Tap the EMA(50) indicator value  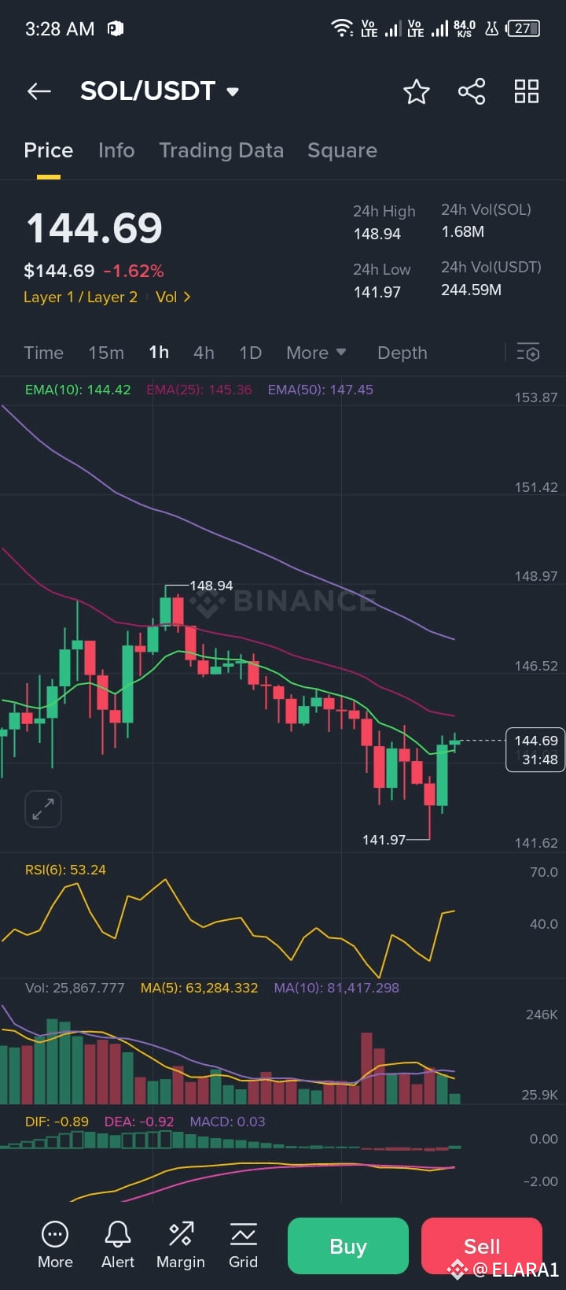pyautogui.click(x=320, y=390)
